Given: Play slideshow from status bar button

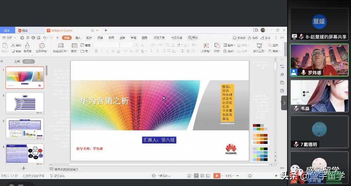Looking at the screenshot, I should point(217,176).
